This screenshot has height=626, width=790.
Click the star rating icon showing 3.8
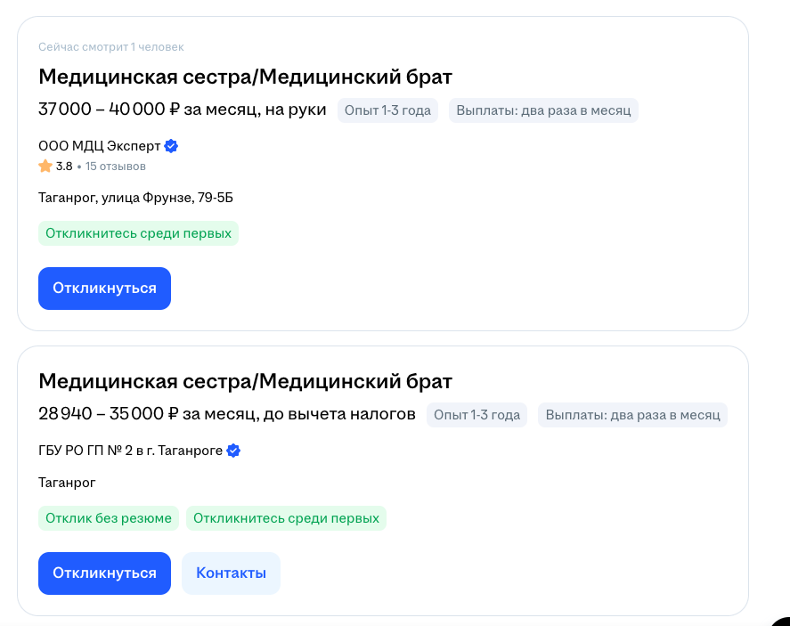[x=45, y=166]
